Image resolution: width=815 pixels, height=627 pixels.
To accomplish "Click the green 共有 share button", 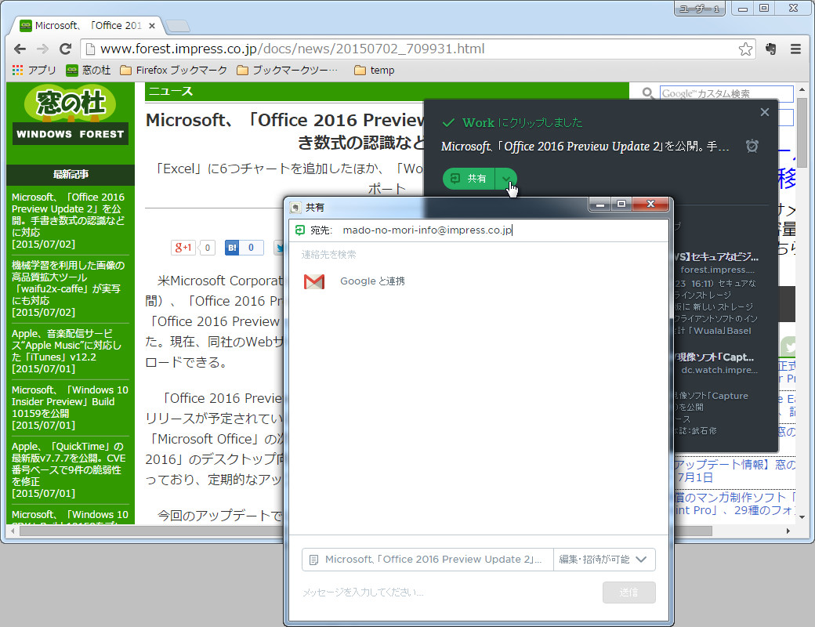I will coord(470,179).
